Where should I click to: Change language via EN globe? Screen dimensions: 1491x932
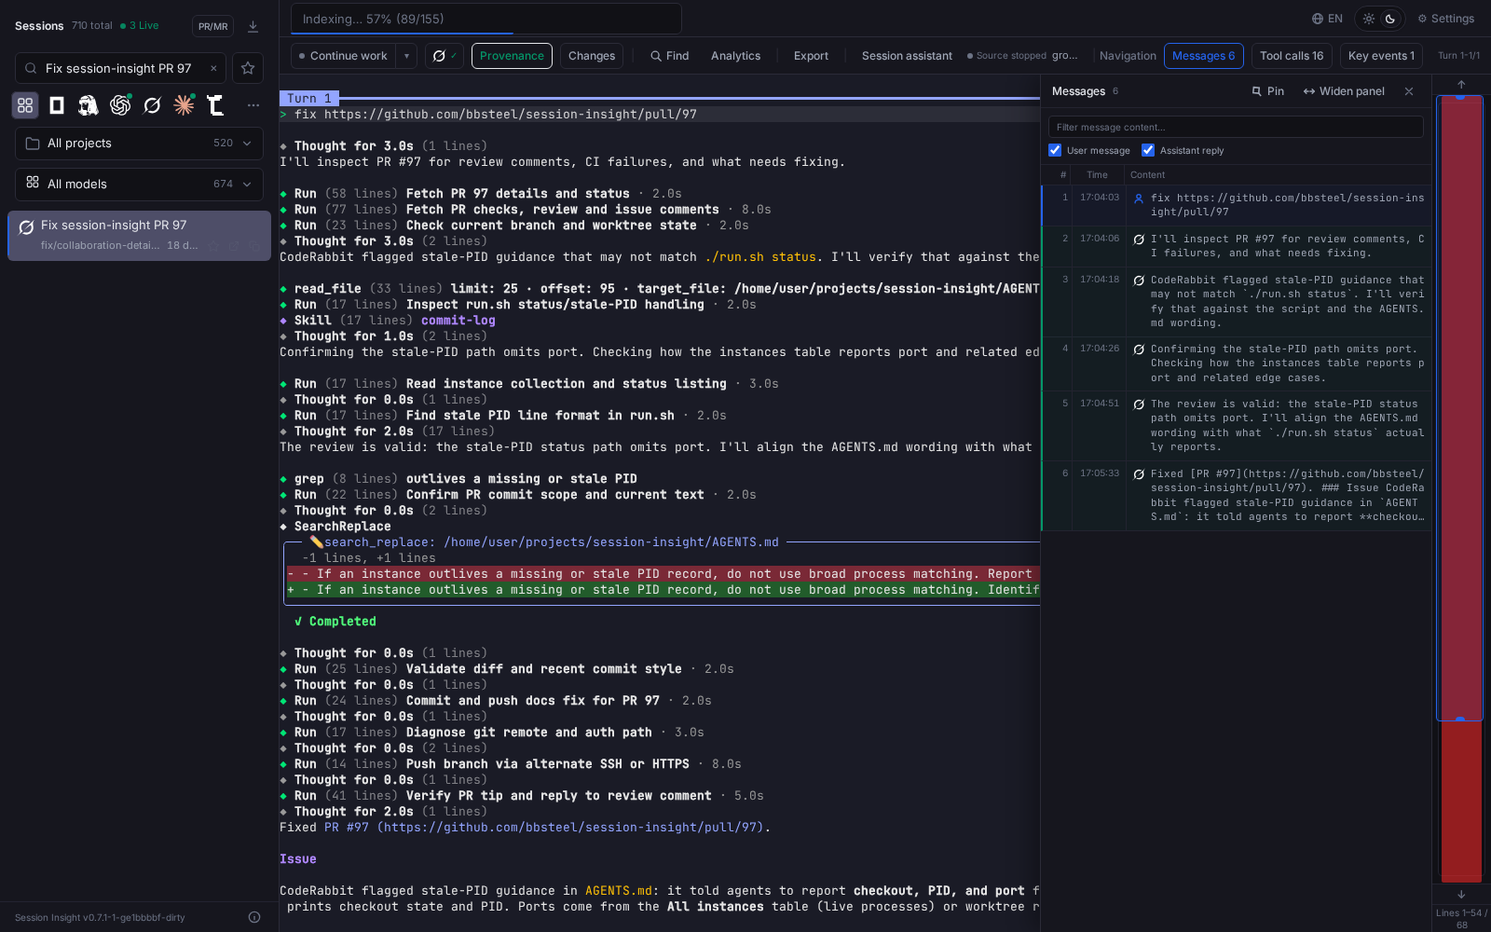coord(1327,19)
